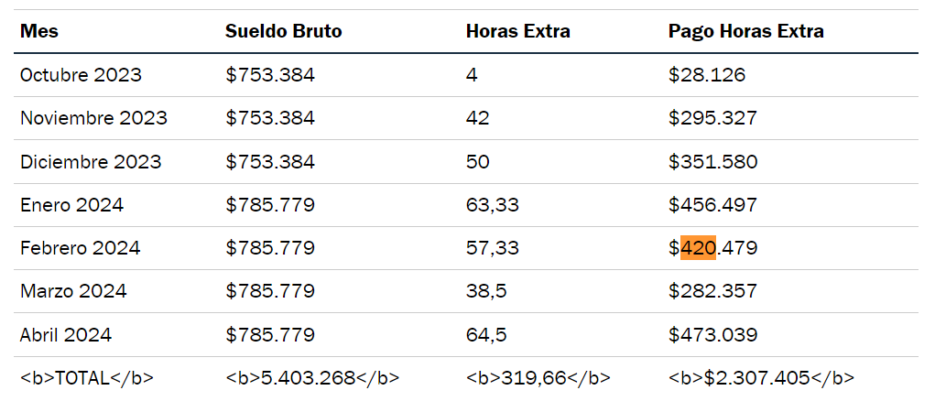Click the TOTAL row label
This screenshot has height=412, width=935.
pyautogui.click(x=86, y=378)
